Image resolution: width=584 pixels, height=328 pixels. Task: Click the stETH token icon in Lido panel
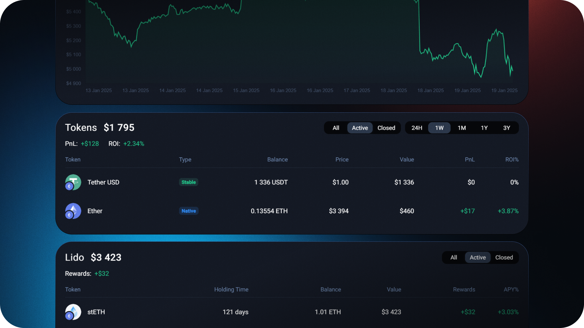[x=73, y=312]
